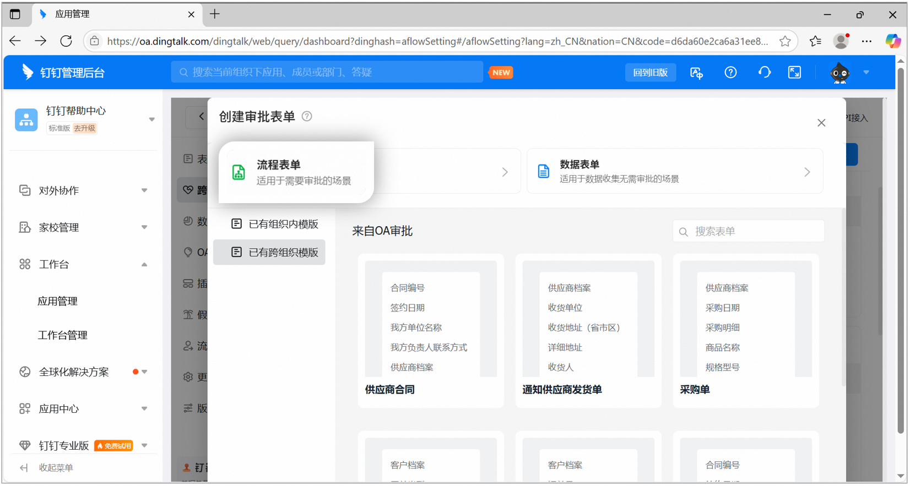Click the 对外协作 sidebar icon
The width and height of the screenshot is (910, 486).
click(x=25, y=190)
